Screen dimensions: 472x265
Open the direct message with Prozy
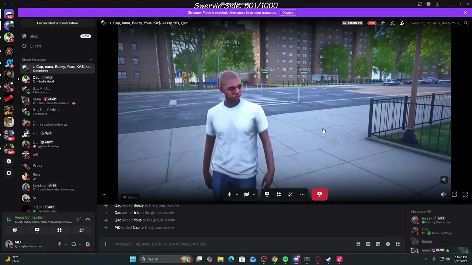(x=57, y=166)
